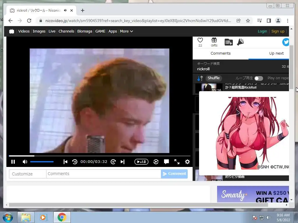This screenshot has width=298, height=223.
Task: Toggle comment display speech bubble icon
Action: pos(166,162)
